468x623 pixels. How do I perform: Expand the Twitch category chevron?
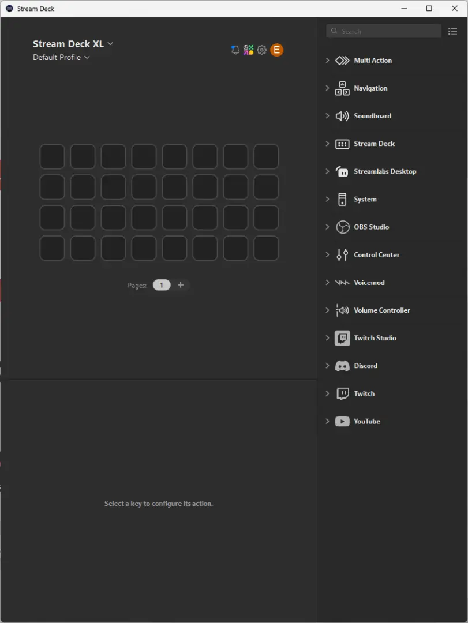click(x=327, y=394)
